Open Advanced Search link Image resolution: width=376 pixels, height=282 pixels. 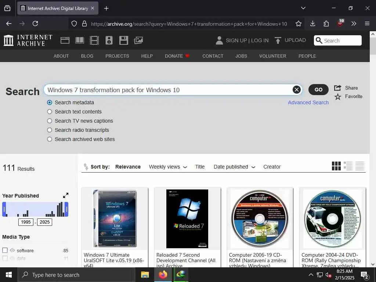tap(308, 102)
